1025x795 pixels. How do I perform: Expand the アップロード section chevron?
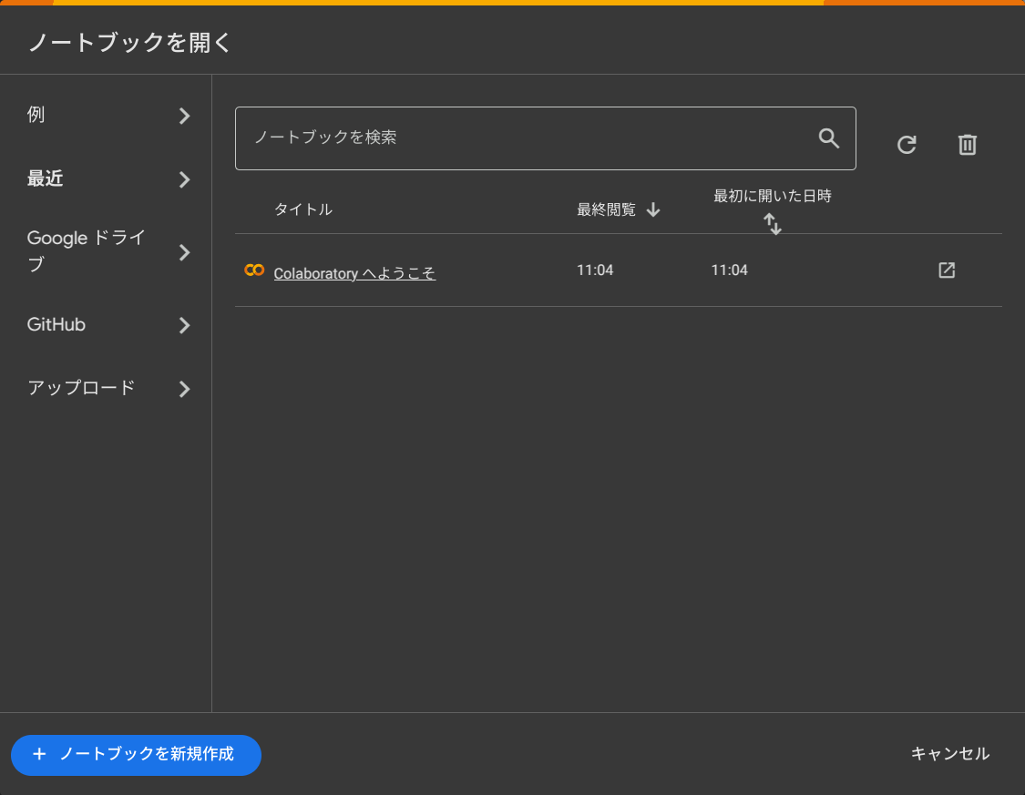(x=184, y=389)
